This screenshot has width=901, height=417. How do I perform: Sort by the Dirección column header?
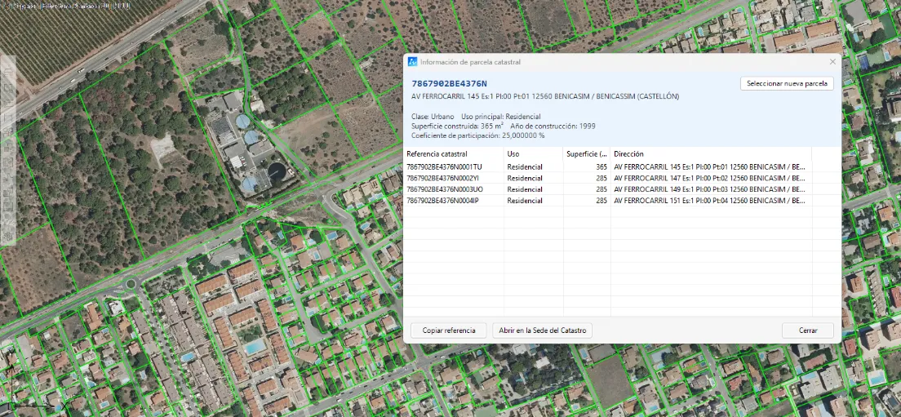pyautogui.click(x=711, y=154)
